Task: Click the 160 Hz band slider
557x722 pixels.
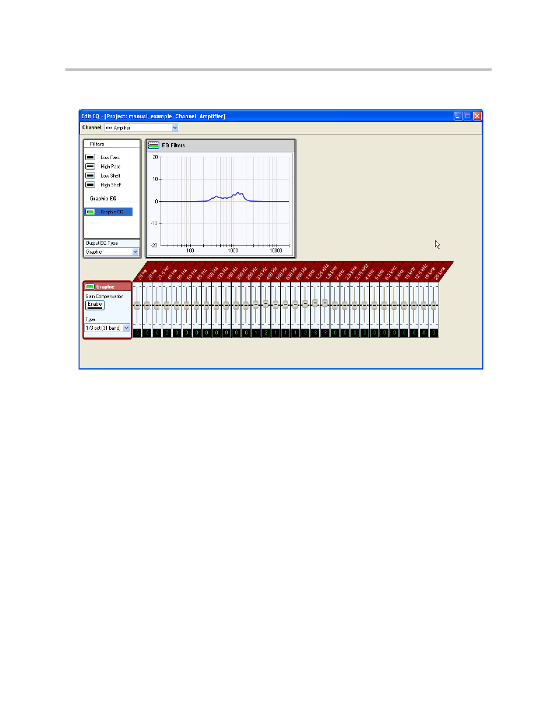Action: [226, 305]
